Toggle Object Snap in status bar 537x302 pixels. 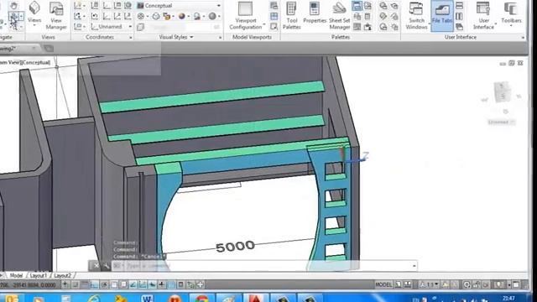click(113, 284)
